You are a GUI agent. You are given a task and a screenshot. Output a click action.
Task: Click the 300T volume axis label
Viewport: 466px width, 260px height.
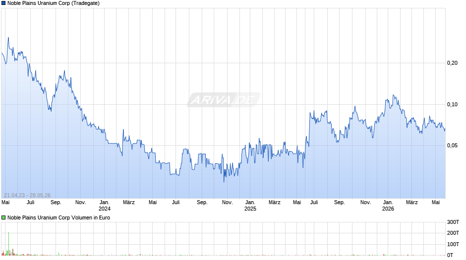pos(453,222)
